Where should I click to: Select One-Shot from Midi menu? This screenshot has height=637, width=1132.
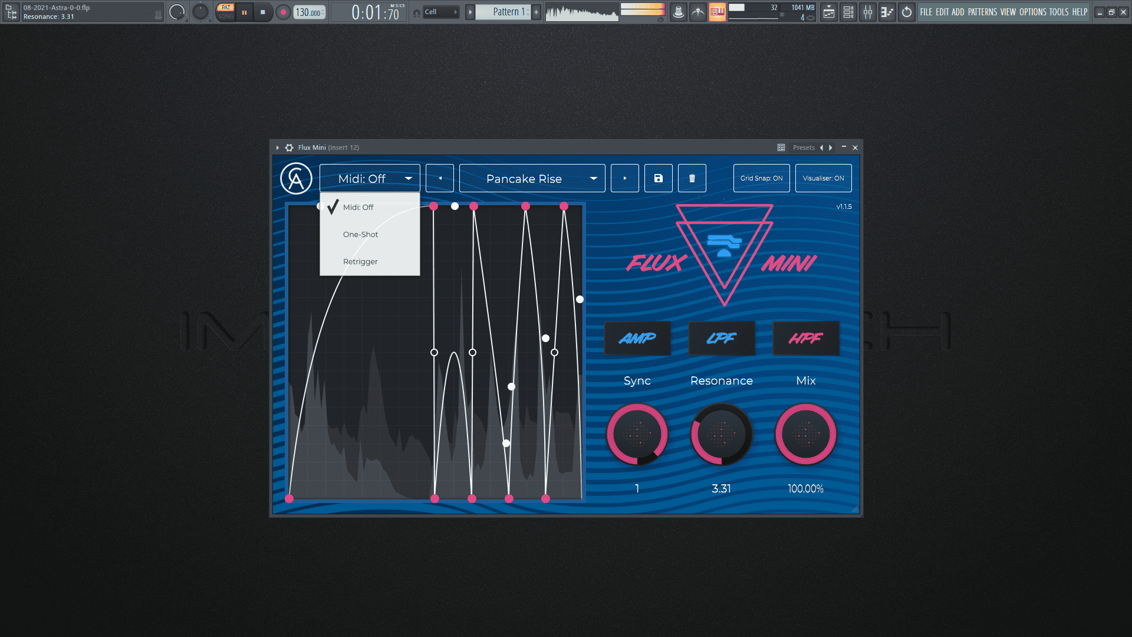pos(361,234)
